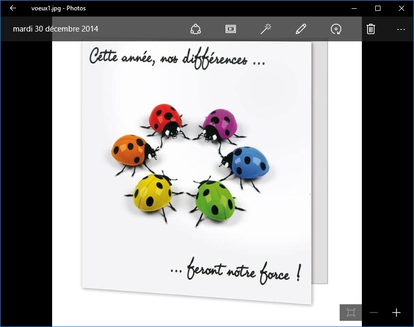Apply the magic wand Enhance tool
Viewport: 414px width, 327px height.
click(x=266, y=29)
